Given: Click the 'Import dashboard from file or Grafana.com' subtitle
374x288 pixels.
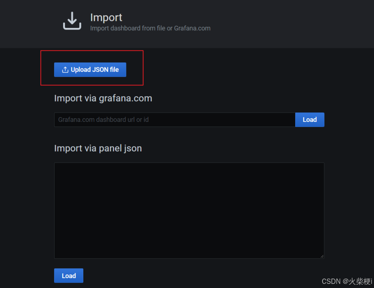Looking at the screenshot, I should (150, 28).
